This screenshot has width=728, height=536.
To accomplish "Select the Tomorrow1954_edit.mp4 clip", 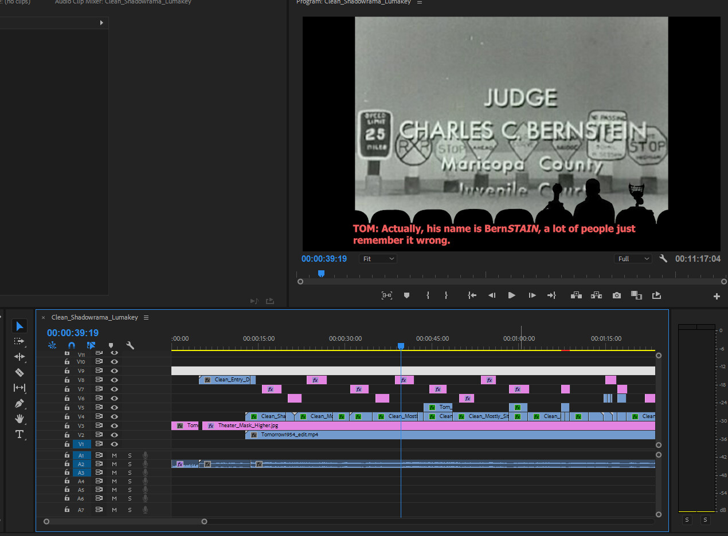I will click(450, 435).
